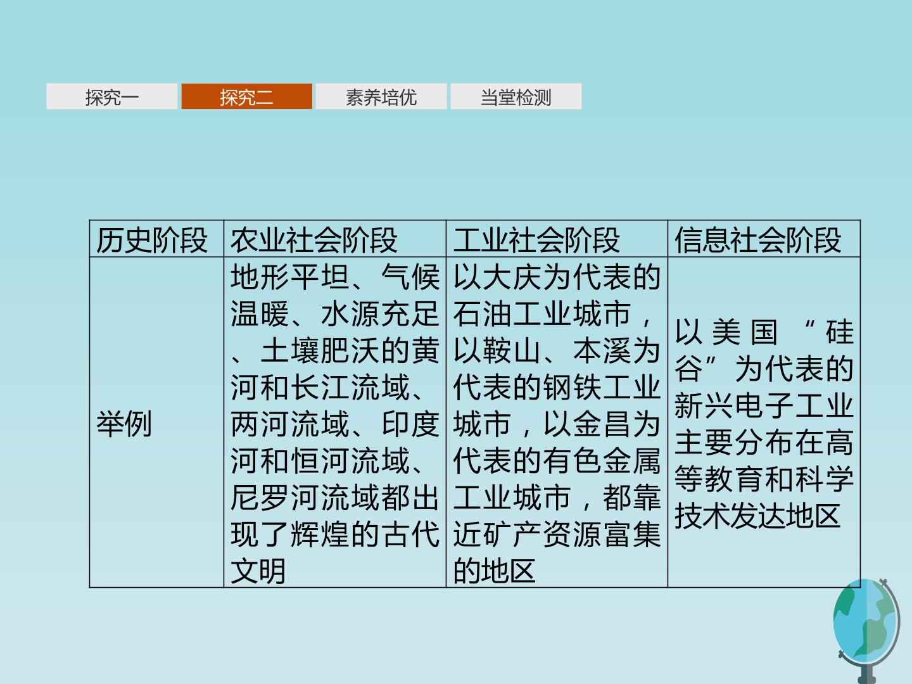Click the text 技术发达地区 in the table
The width and height of the screenshot is (912, 684).
pos(757,516)
